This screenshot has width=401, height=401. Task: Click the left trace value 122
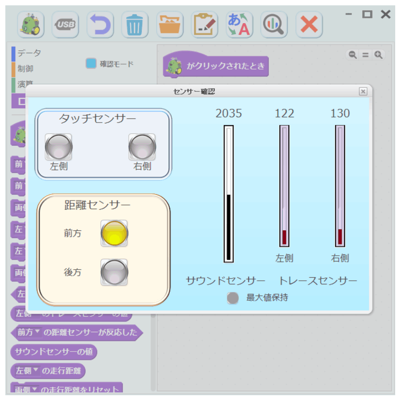(284, 113)
